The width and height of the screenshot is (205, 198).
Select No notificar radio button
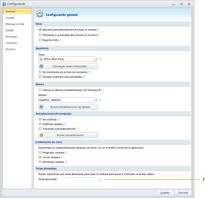pos(40,119)
